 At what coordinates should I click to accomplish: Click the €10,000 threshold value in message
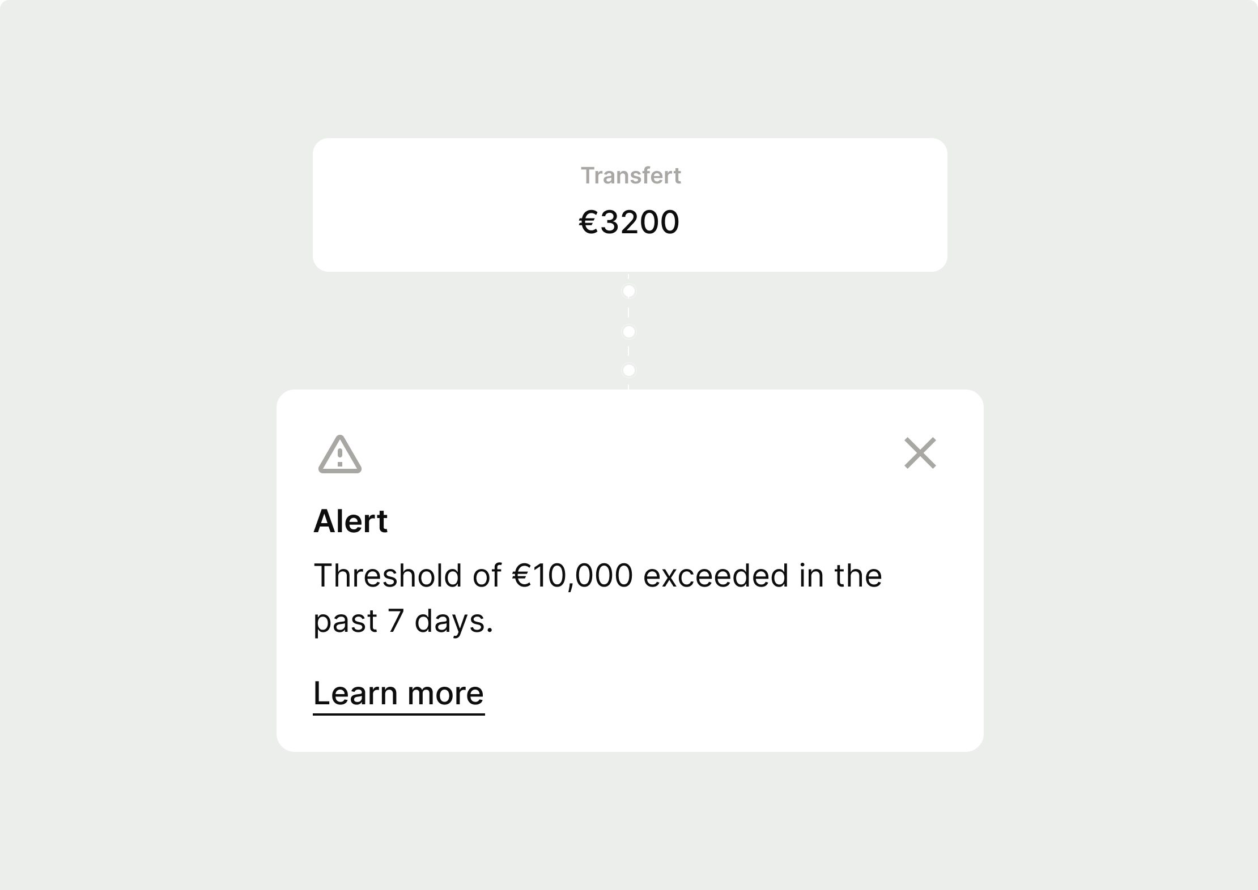point(572,576)
